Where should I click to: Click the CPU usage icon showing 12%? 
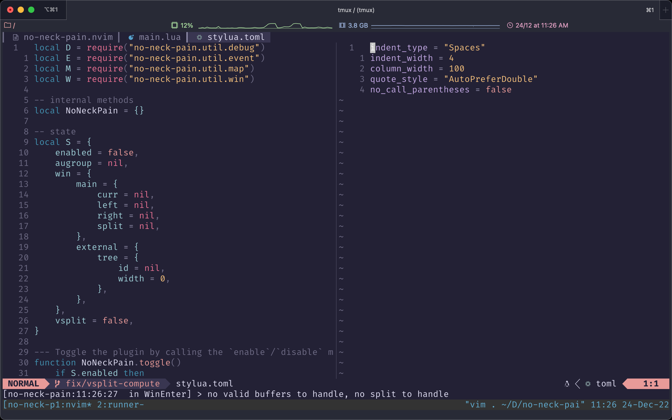tap(175, 25)
